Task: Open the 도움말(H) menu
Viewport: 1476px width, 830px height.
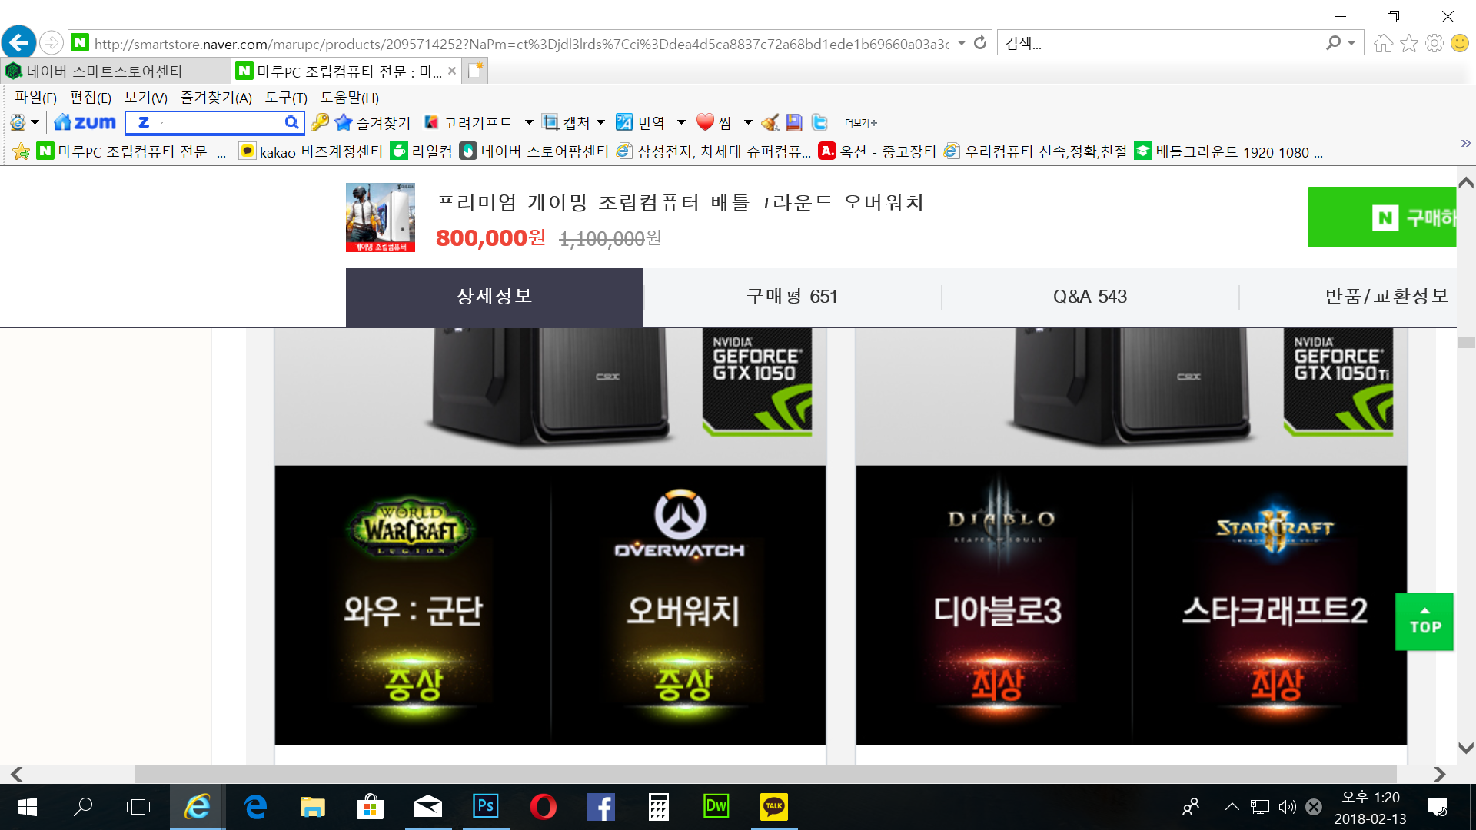Action: coord(350,98)
